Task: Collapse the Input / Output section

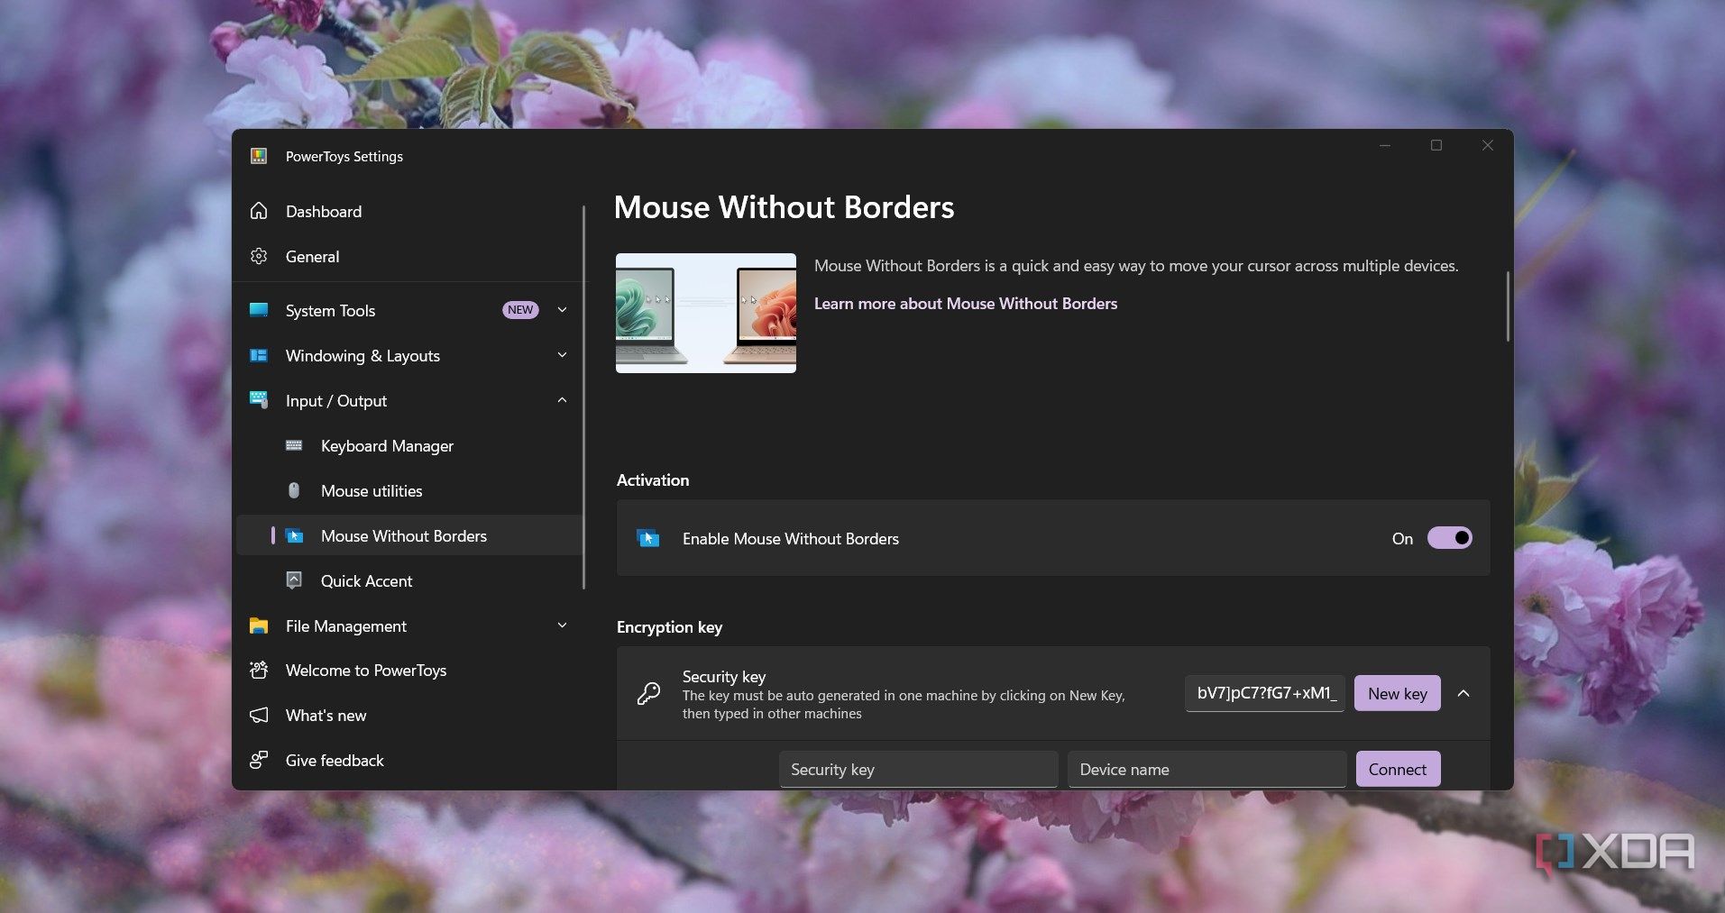Action: (x=562, y=400)
